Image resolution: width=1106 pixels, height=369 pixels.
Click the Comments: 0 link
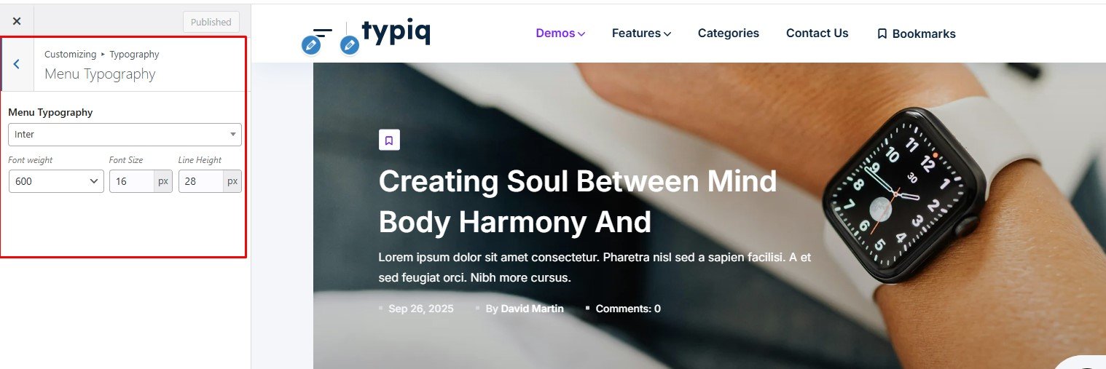tap(628, 309)
